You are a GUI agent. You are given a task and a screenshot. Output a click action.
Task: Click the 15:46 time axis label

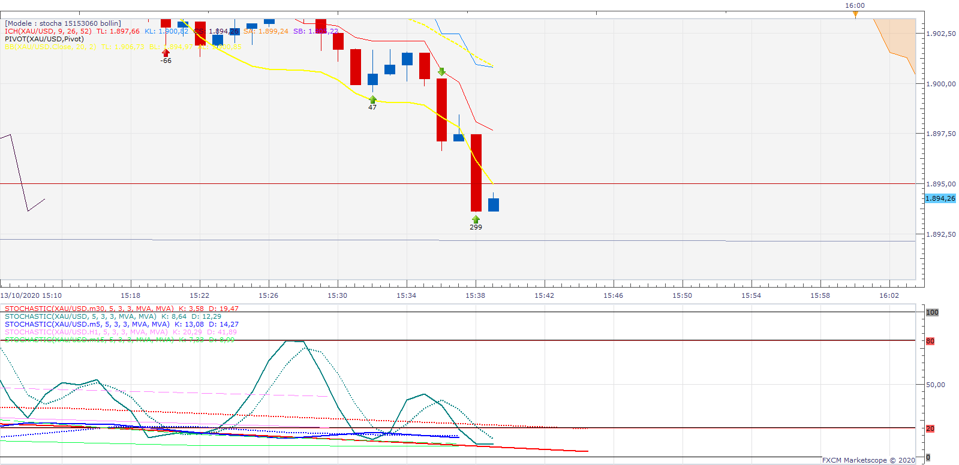coord(614,295)
